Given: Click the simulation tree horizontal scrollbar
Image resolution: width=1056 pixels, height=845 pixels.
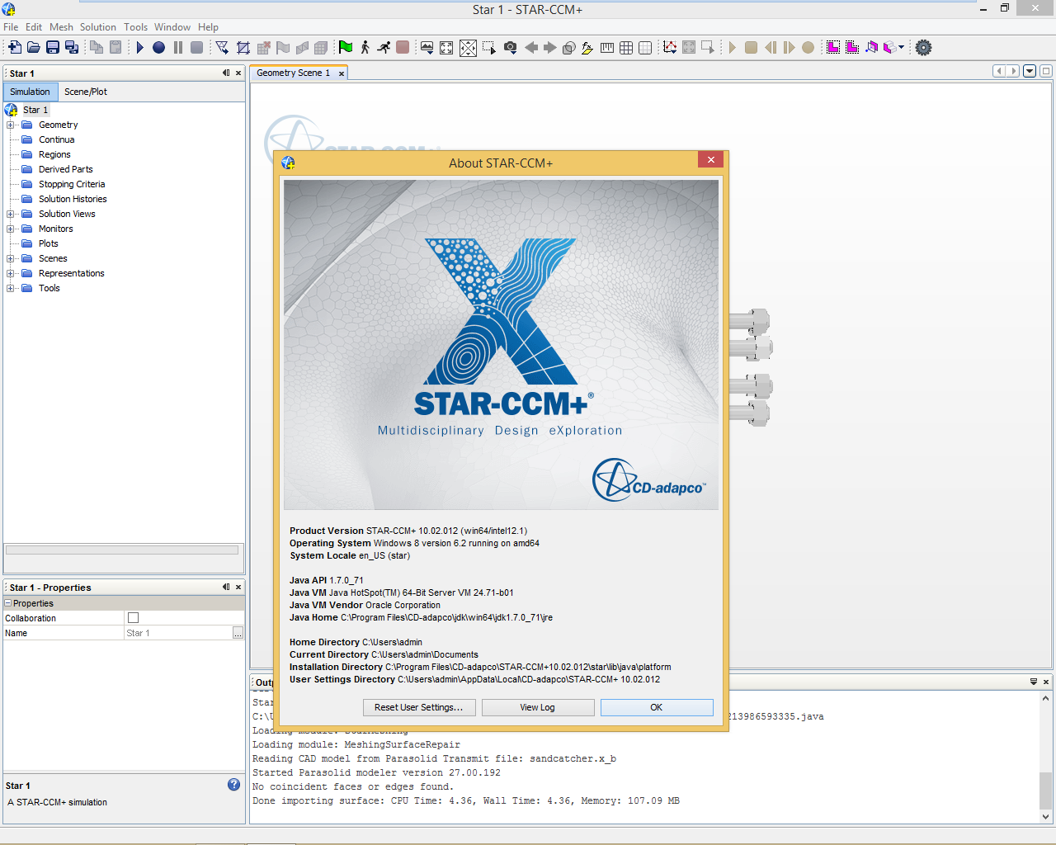Looking at the screenshot, I should click(122, 550).
